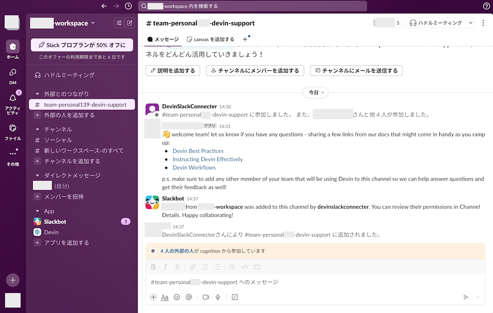493x313 pixels.
Task: Open 新しいワークスペース-のすべて channel
Action: point(82,151)
